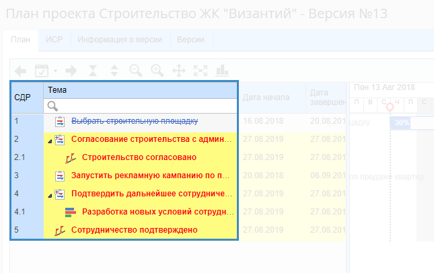Open milestone Строительство согласовано
The width and height of the screenshot is (434, 273).
139,157
